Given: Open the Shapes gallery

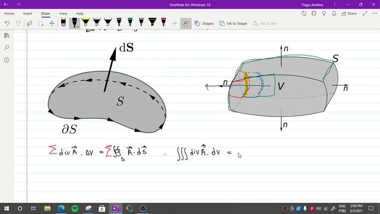Looking at the screenshot, I should pos(204,24).
